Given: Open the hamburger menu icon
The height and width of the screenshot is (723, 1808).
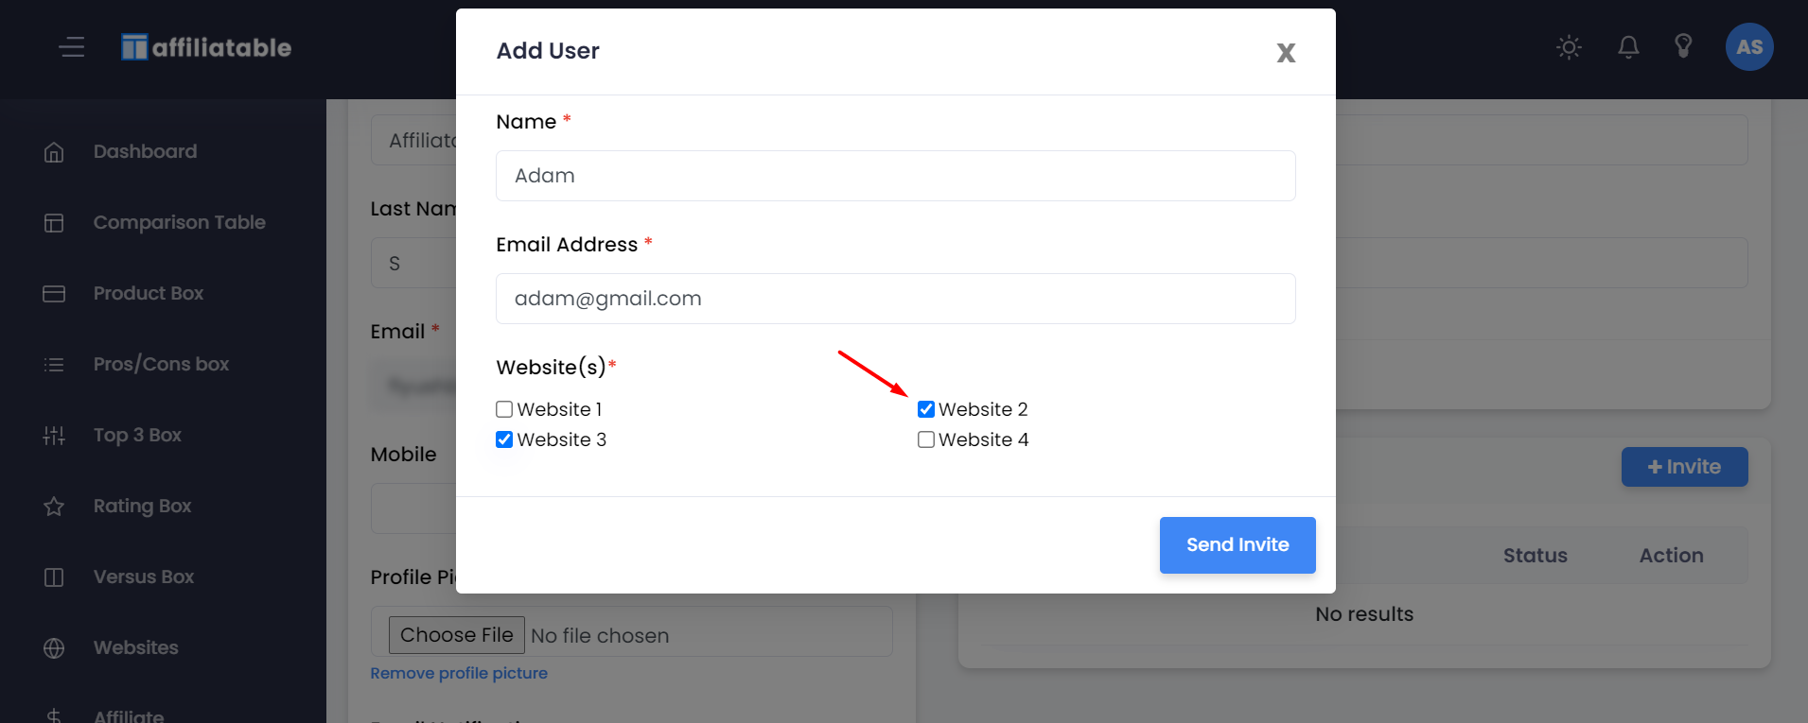Looking at the screenshot, I should coord(72,47).
